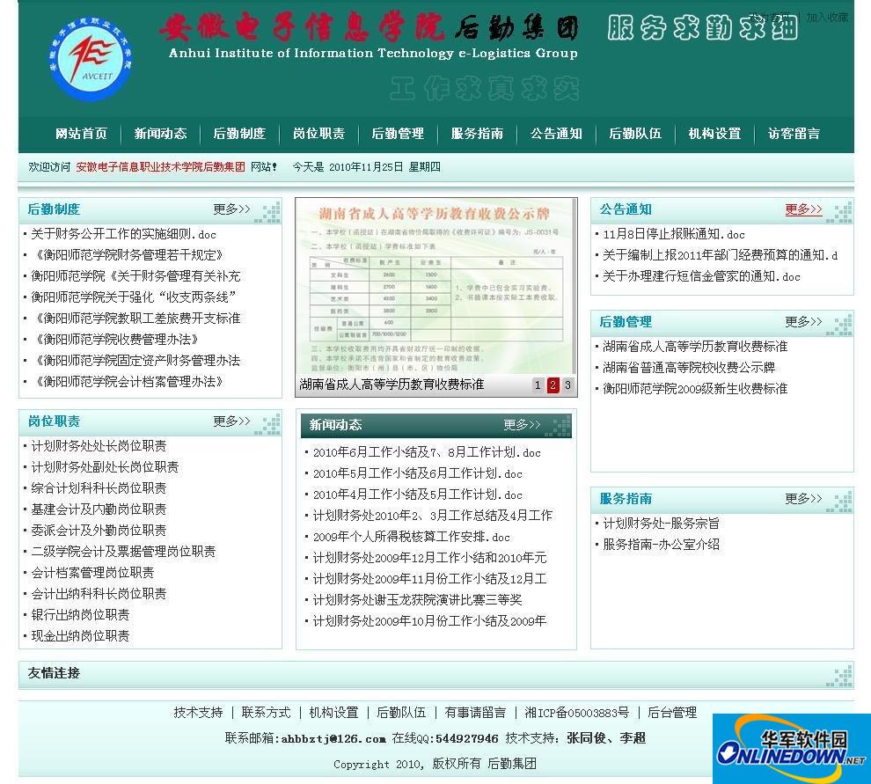Click the mosaic icon in 新闻动态 header bar
Image resolution: width=871 pixels, height=784 pixels.
pos(556,425)
